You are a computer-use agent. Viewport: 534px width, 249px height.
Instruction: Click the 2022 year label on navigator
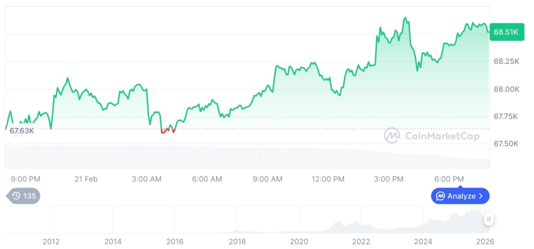coord(361,242)
